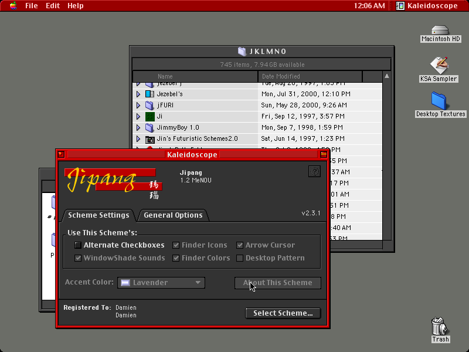This screenshot has height=352, width=469.
Task: Expand the jFURI folder disclosure triangle
Action: (x=138, y=105)
